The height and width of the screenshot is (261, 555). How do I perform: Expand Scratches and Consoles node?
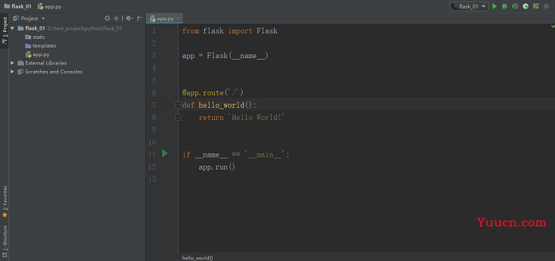(13, 72)
